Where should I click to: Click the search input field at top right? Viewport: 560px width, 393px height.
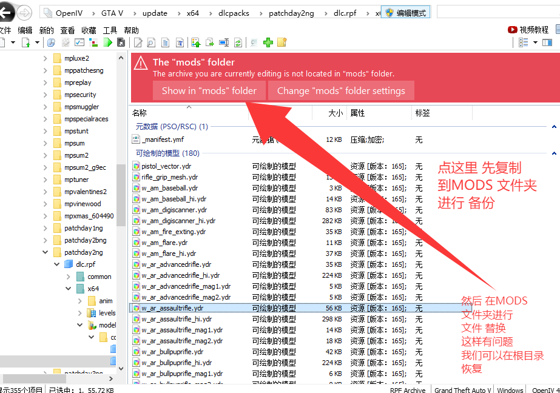[498, 12]
